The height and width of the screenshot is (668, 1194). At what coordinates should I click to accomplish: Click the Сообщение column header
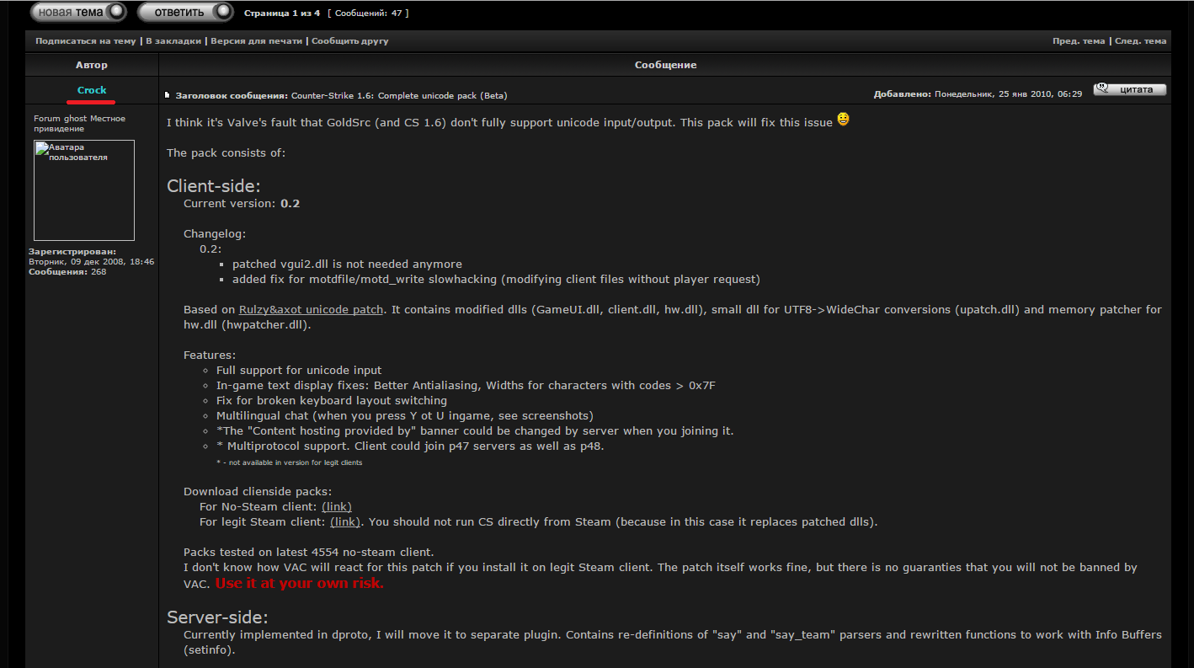tap(665, 65)
